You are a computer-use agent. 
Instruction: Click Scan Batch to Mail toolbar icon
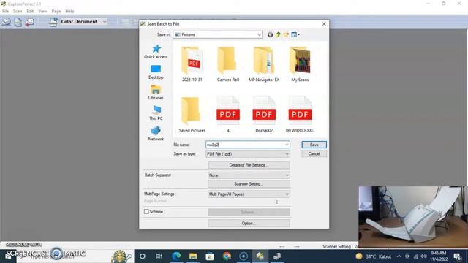(x=29, y=22)
